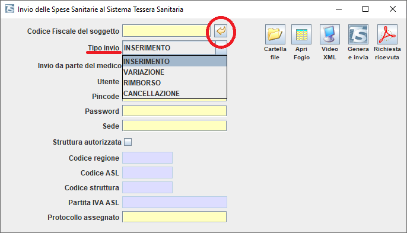Maximize the application window
407x233 pixels.
[365, 9]
